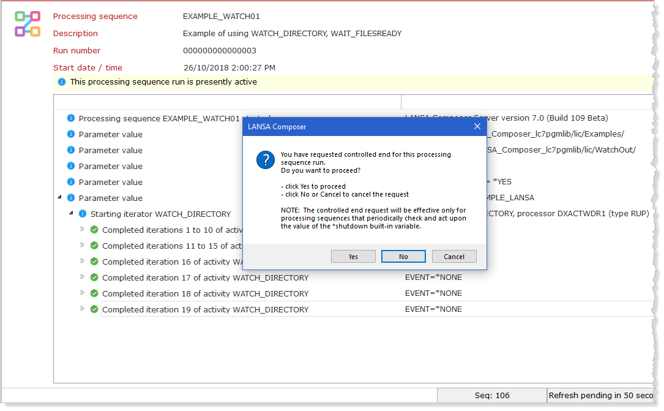The image size is (664, 411).
Task: Click green check icon for iteration 18
Action: tap(94, 293)
